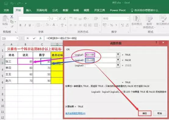The image size is (169, 120).
Task: Click the Increase Decimal icon
Action: click(x=122, y=25)
